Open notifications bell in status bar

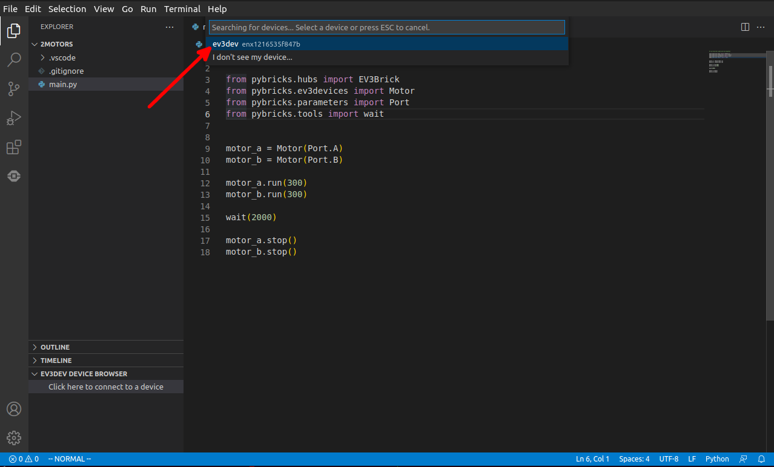click(x=761, y=459)
